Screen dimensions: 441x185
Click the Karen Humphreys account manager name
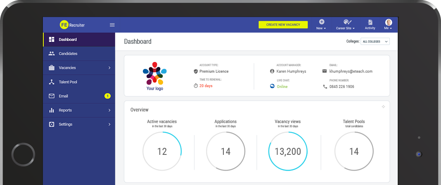click(x=291, y=71)
